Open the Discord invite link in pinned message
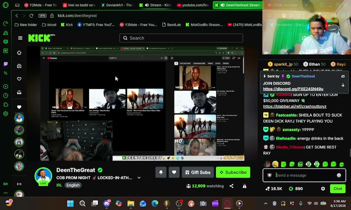Viewport: 351px width, 210px height. pos(293,89)
